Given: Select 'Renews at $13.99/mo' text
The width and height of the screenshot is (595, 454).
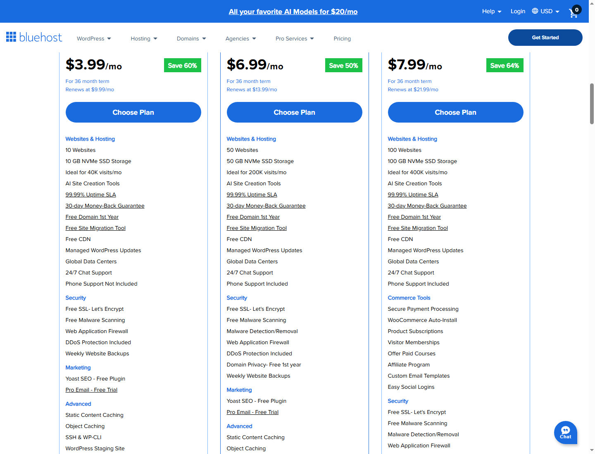Looking at the screenshot, I should (x=252, y=89).
